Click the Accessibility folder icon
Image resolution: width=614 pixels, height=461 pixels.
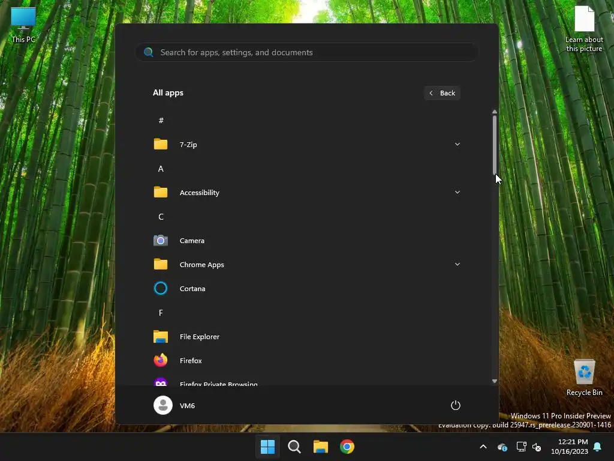[161, 192]
